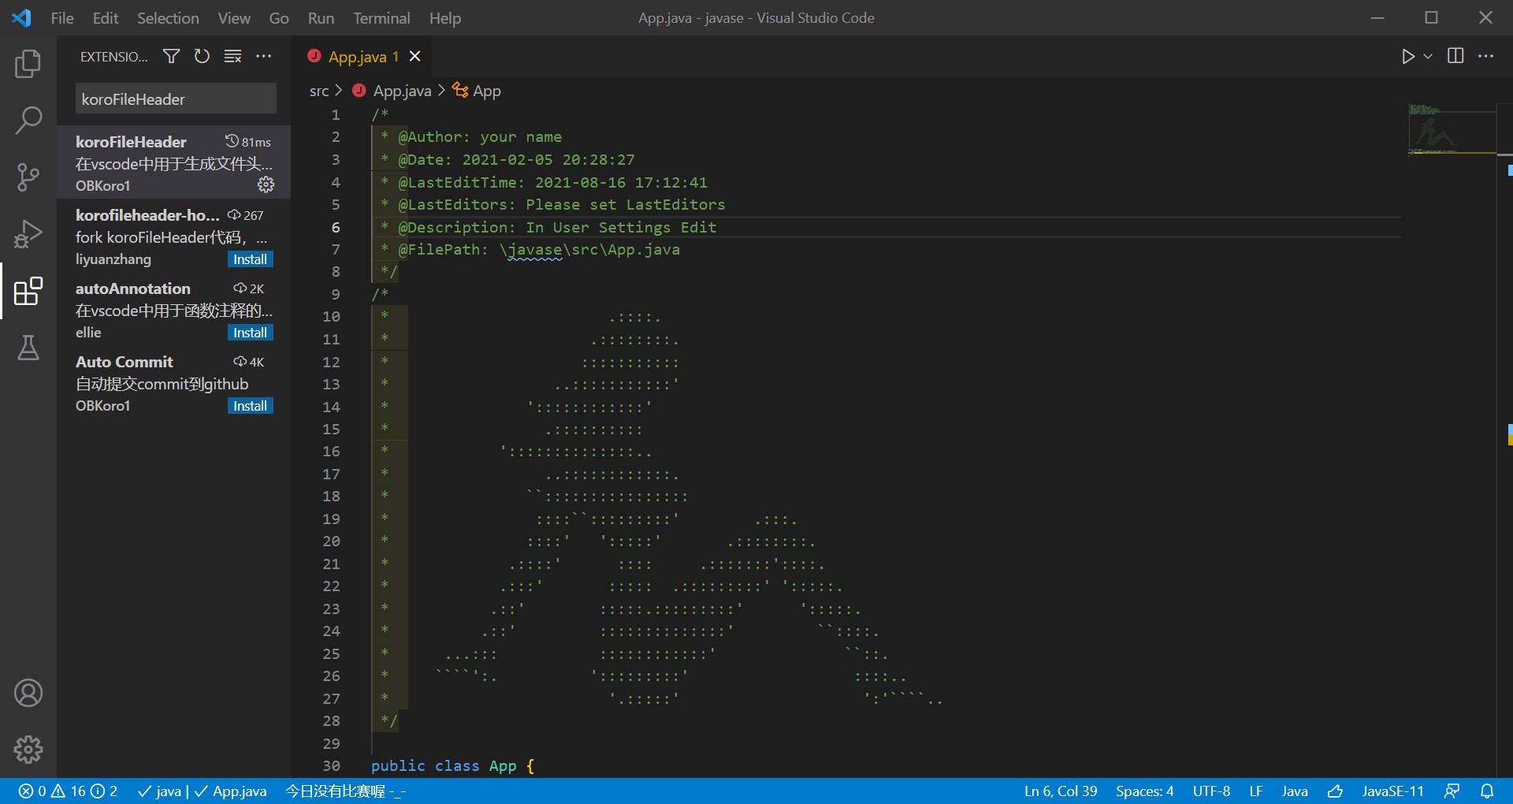Go to line via Ln 6, Col 39
This screenshot has height=804, width=1513.
click(x=1061, y=791)
